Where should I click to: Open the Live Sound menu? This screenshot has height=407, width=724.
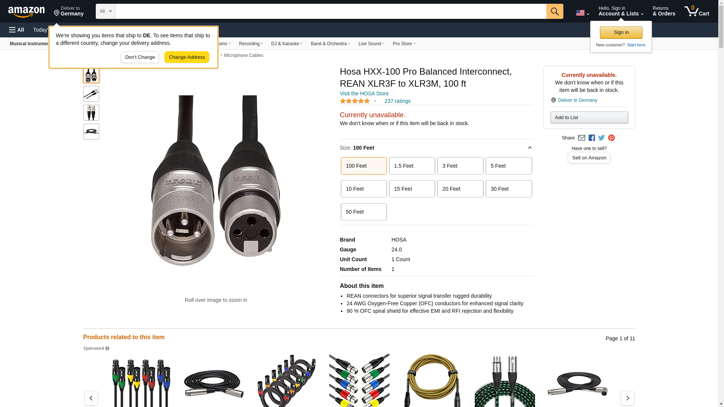point(371,44)
